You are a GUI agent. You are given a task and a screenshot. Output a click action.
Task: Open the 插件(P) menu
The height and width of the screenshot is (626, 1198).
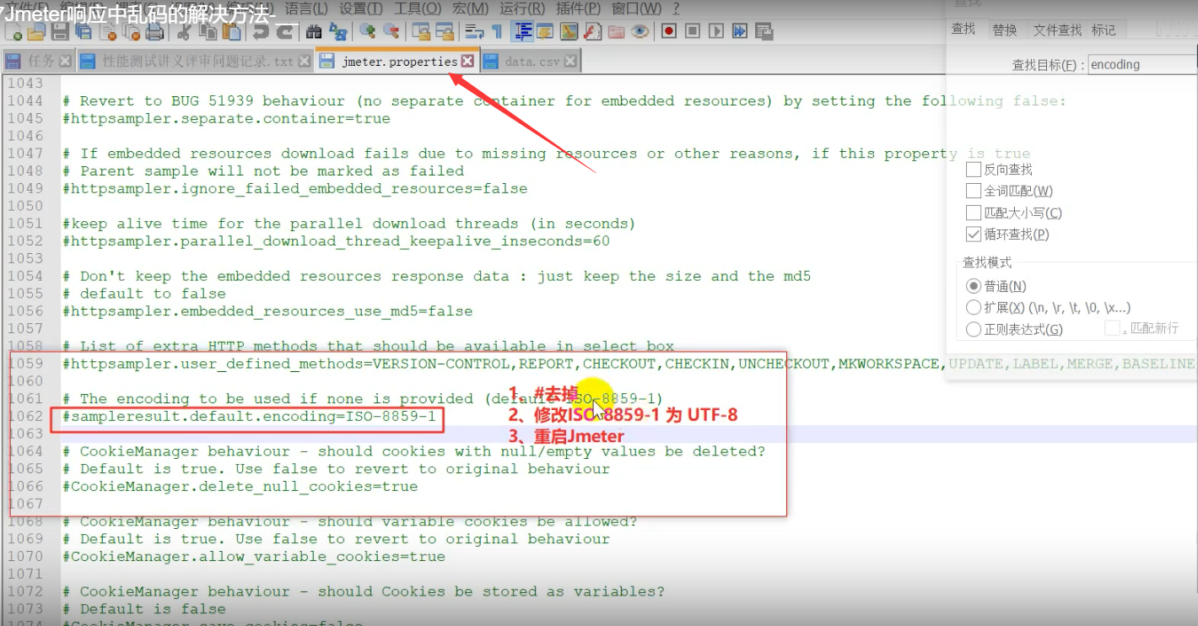pyautogui.click(x=576, y=8)
